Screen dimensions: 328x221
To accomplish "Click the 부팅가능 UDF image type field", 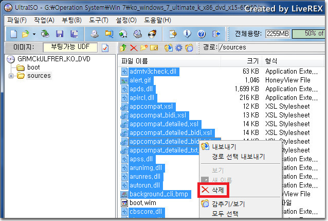I will (x=70, y=47).
